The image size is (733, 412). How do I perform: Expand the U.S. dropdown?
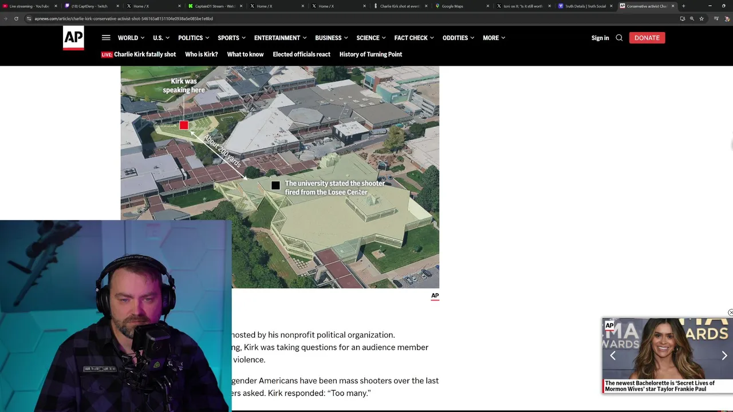[161, 38]
